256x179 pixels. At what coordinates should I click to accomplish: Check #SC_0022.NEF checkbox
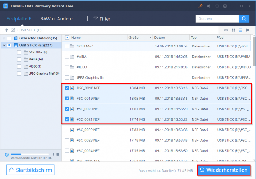[x=67, y=130]
